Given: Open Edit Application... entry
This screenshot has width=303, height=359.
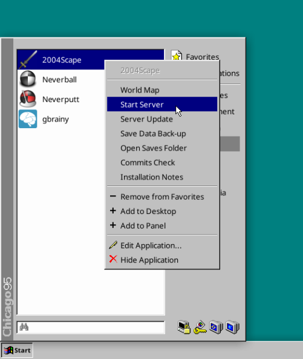Looking at the screenshot, I should click(x=162, y=245).
